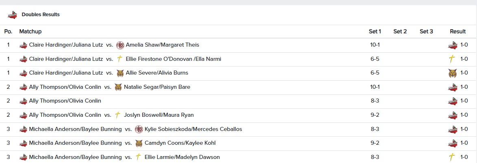Click the cross logo before Ellie Larmie/Madelyn Dawson
Image resolution: width=477 pixels, height=163 pixels.
tap(139, 157)
